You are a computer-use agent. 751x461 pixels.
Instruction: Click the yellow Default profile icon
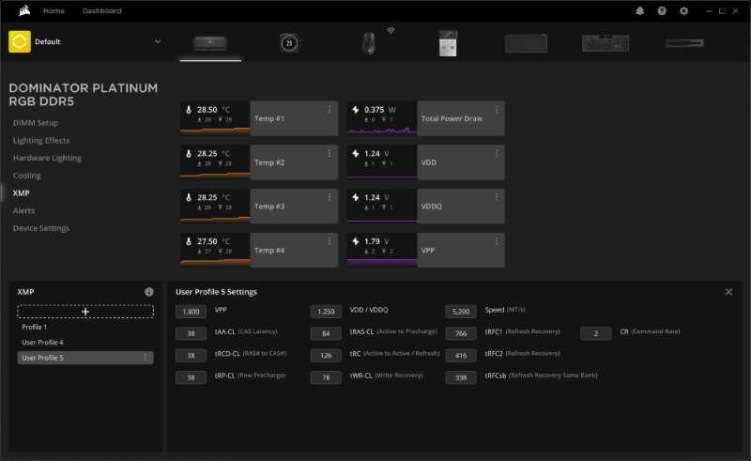click(20, 41)
